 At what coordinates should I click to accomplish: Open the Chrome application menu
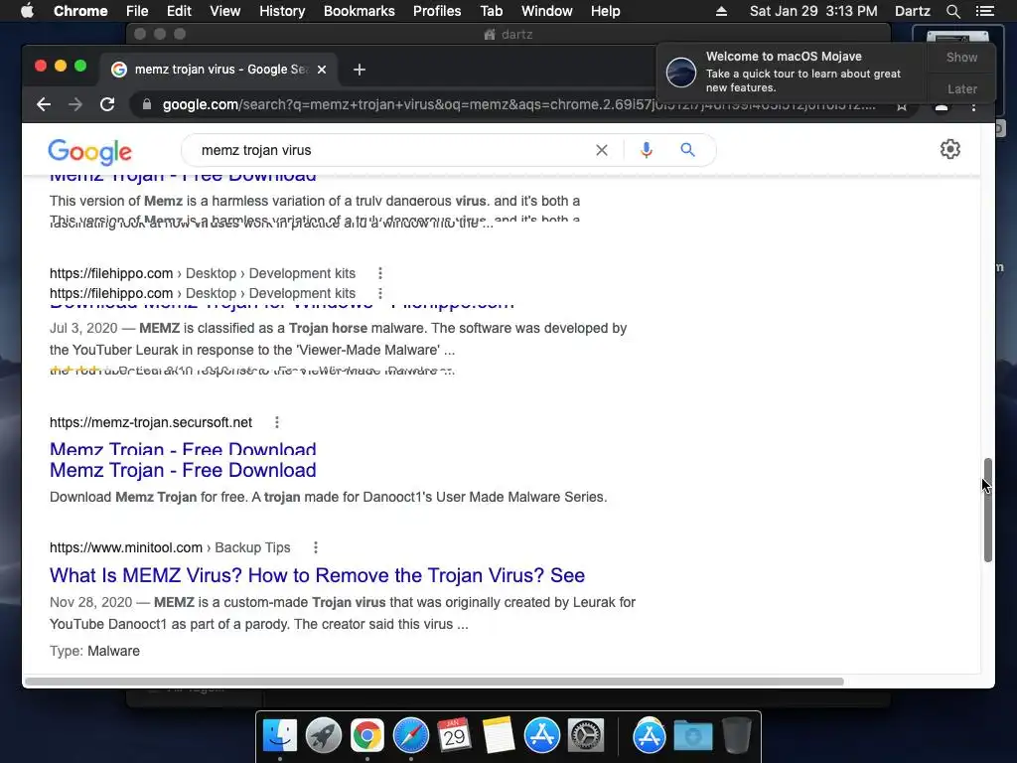80,11
